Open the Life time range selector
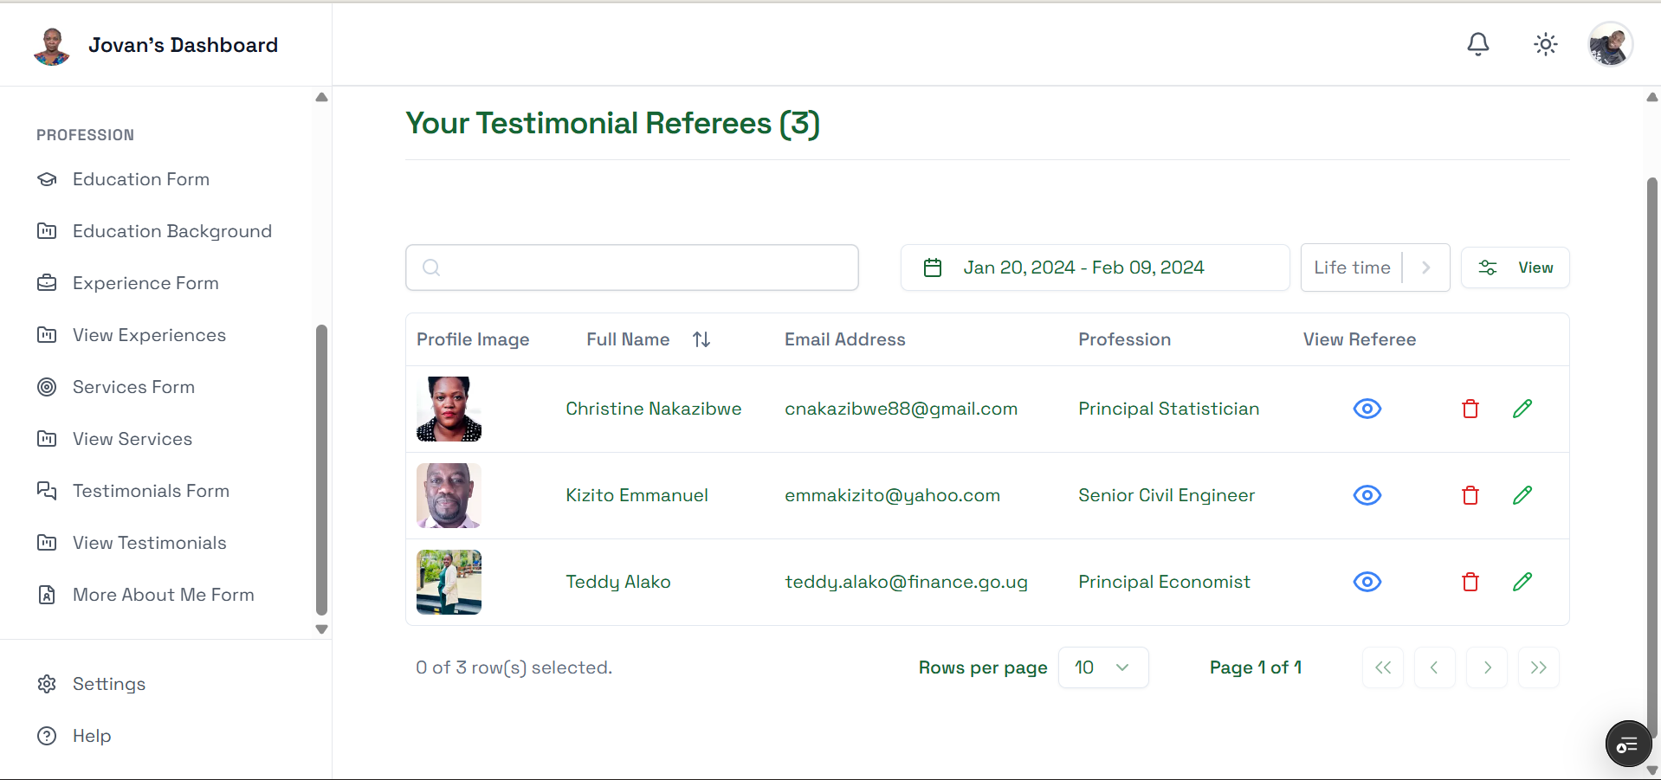 tap(1374, 268)
